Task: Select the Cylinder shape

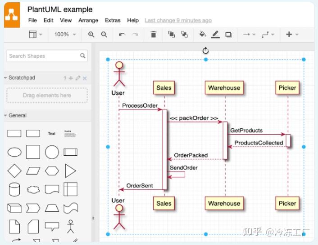Action: point(14,189)
